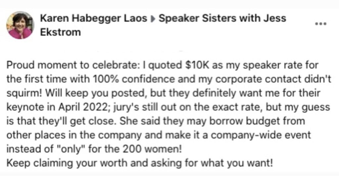Click "company-wide event" in the post body
This screenshot has height=176, width=339.
click(x=261, y=135)
